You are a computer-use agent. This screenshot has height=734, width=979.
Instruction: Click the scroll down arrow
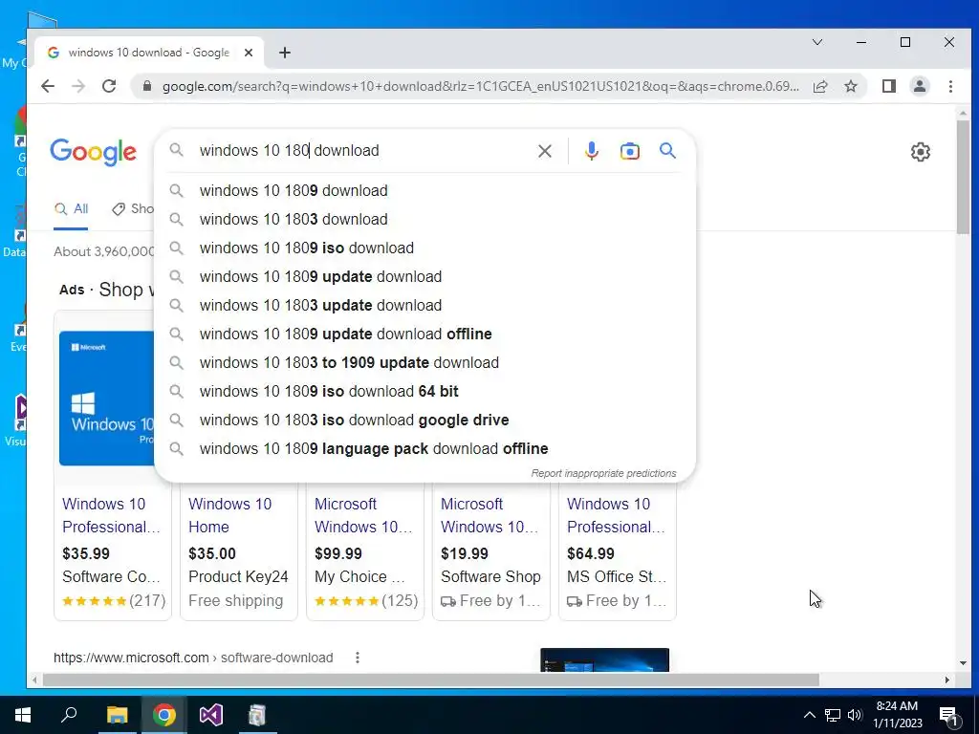[962, 663]
